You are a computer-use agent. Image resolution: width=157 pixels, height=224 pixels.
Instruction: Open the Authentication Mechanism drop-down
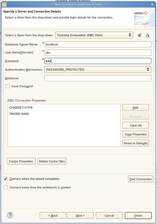[98, 69]
